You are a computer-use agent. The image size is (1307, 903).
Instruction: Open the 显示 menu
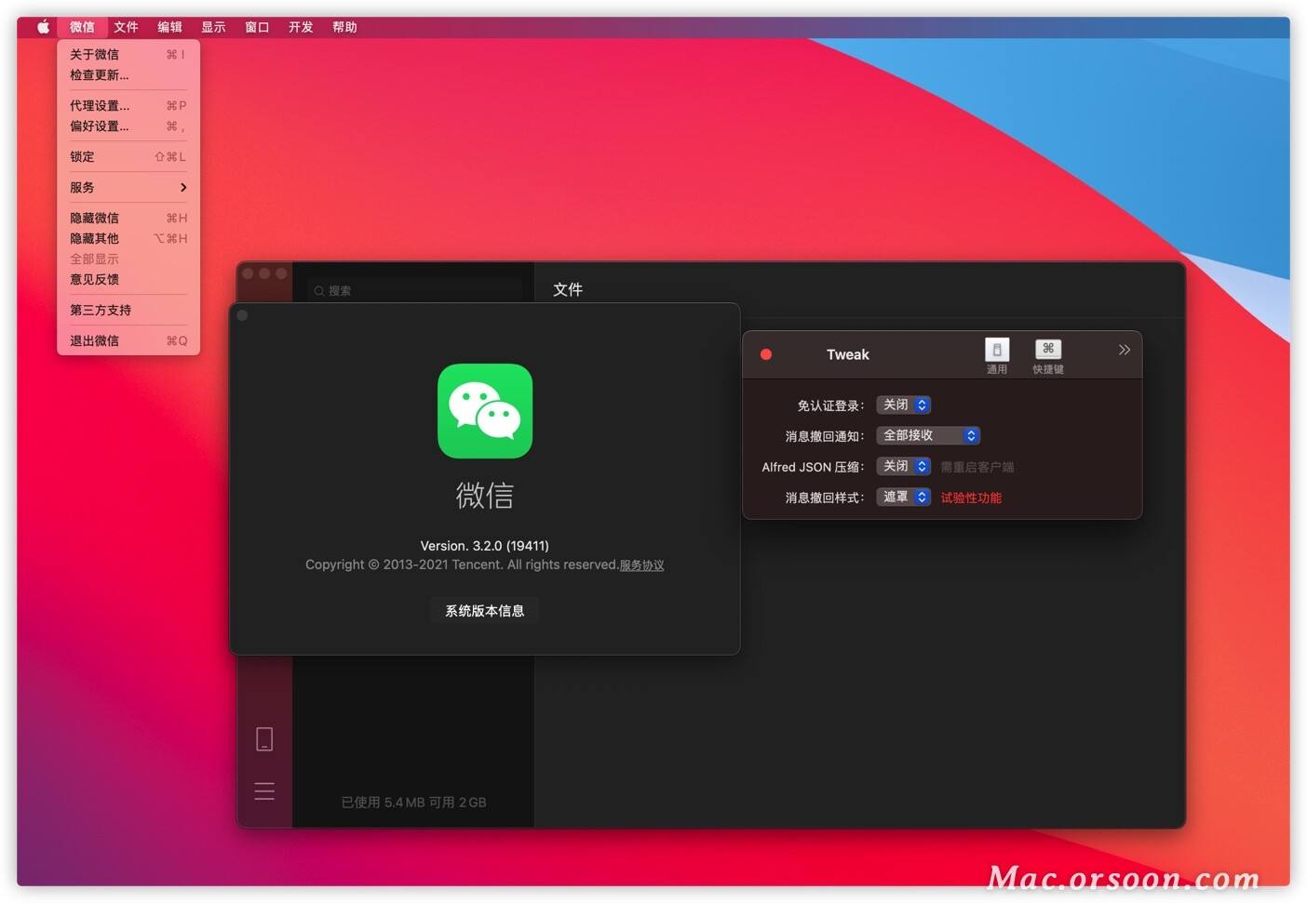point(213,27)
